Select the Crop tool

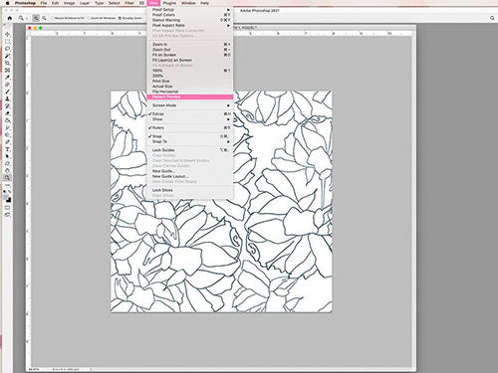click(7, 63)
